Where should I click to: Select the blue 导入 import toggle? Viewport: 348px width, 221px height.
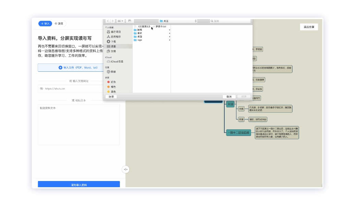point(45,24)
